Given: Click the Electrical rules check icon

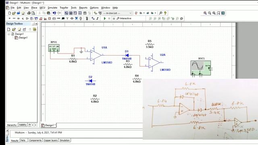Looking at the screenshot, I should click(x=136, y=13).
